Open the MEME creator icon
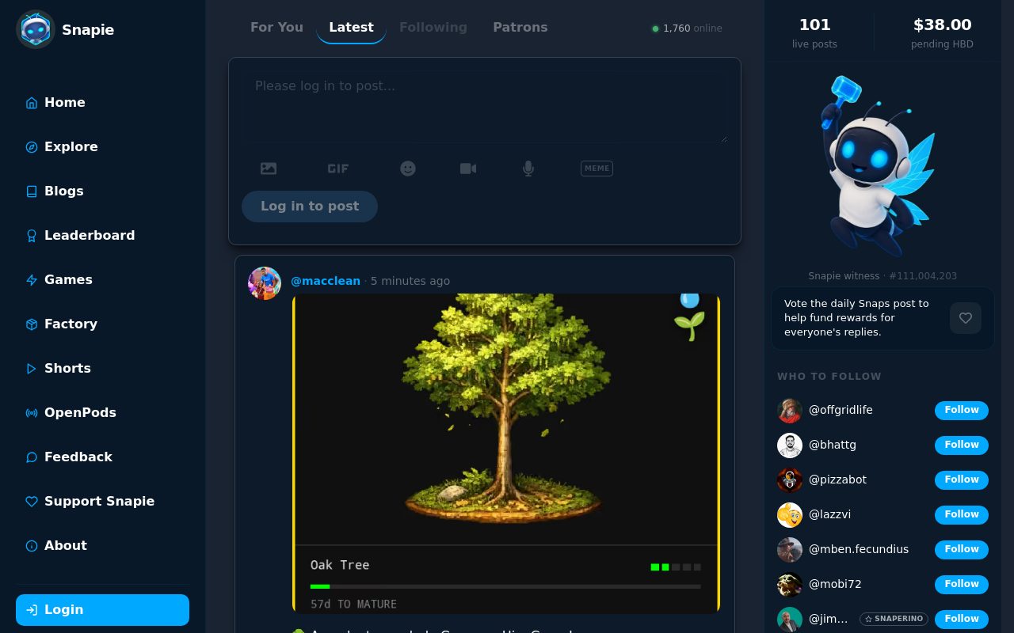This screenshot has height=633, width=1014. click(597, 169)
